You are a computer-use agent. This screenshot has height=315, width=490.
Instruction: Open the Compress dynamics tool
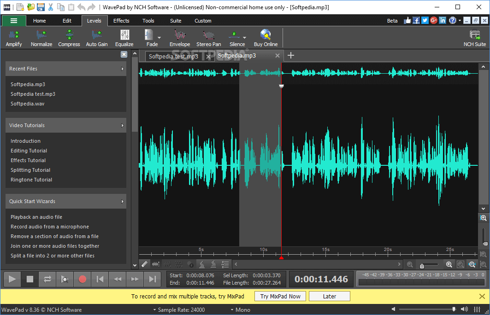click(69, 38)
